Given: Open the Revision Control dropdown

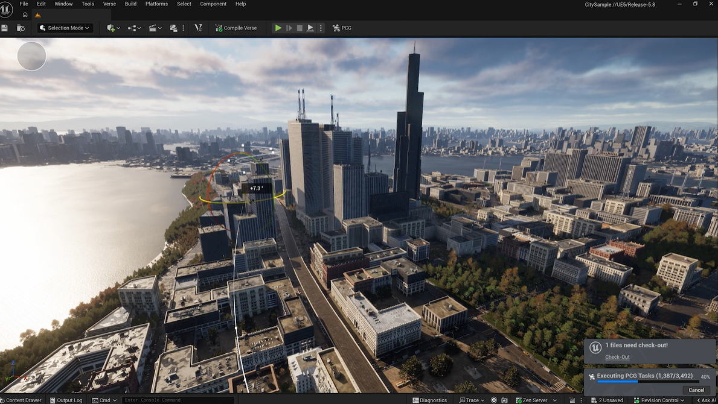Looking at the screenshot, I should click(659, 400).
